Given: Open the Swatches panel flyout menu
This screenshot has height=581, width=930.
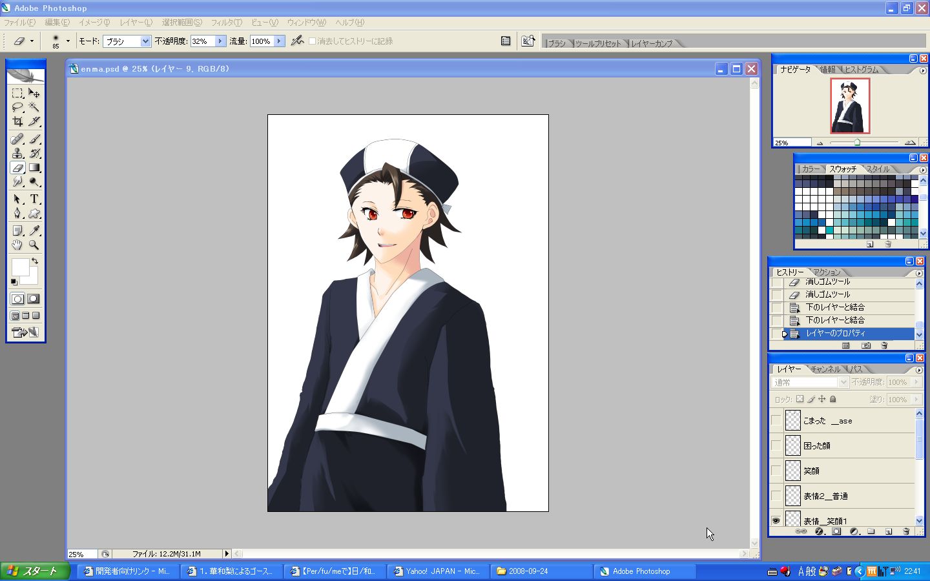Looking at the screenshot, I should click(922, 170).
